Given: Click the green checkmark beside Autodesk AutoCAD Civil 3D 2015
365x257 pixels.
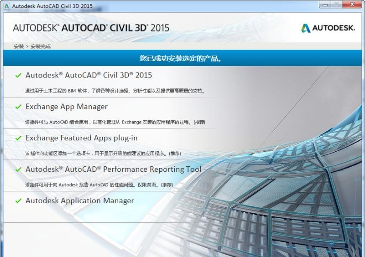Looking at the screenshot, I should tap(18, 75).
